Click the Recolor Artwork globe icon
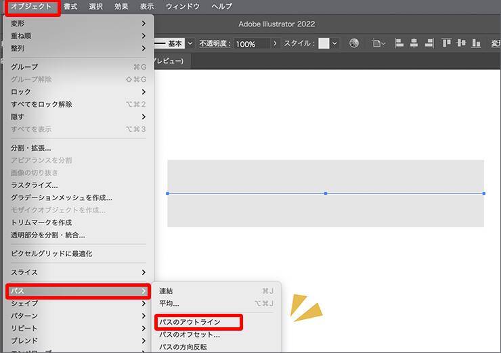Viewport: 501px width, 353px height. [x=354, y=43]
